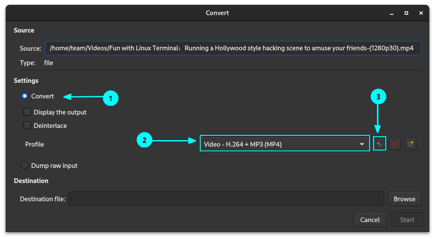Expand the Profile dropdown showing H.264 + MP3

284,144
